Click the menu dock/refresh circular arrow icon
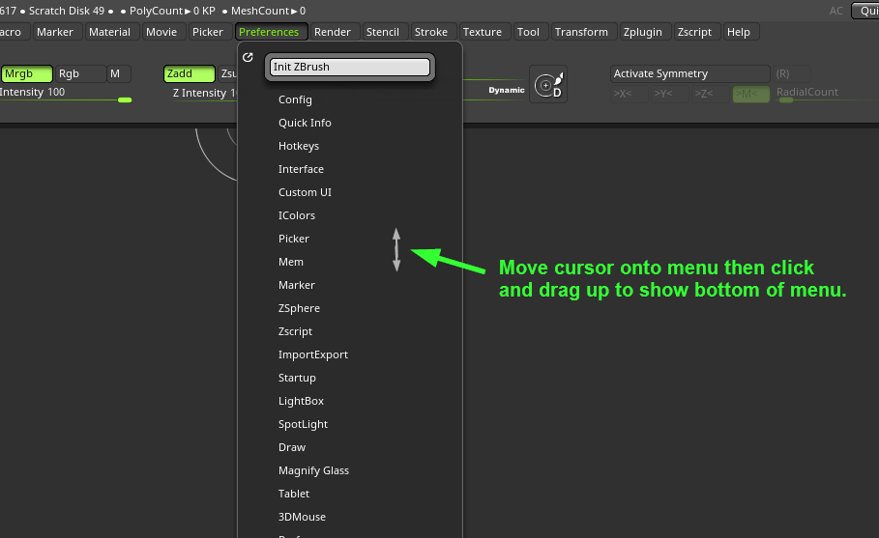The image size is (879, 538). pyautogui.click(x=248, y=57)
